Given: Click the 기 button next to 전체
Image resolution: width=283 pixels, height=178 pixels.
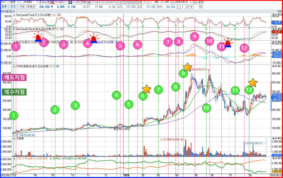Looking at the screenshot, I should pyautogui.click(x=78, y=2).
